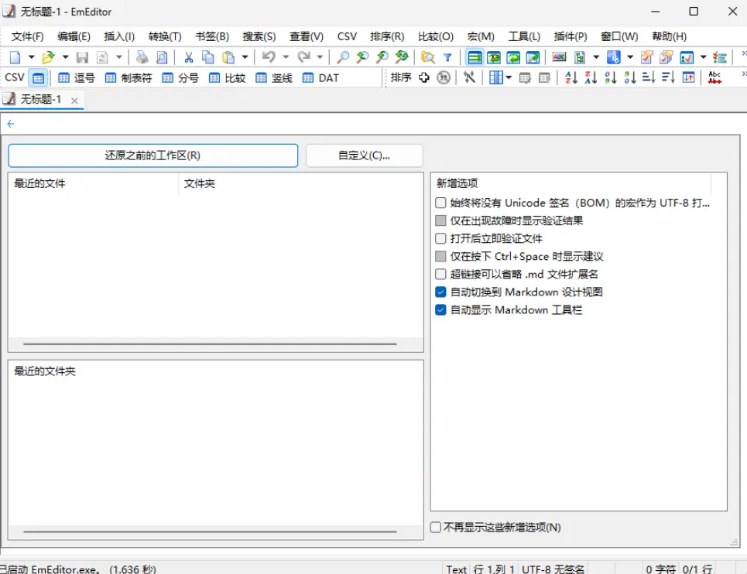
Task: Click the Sort Z to A icon
Action: (x=591, y=77)
